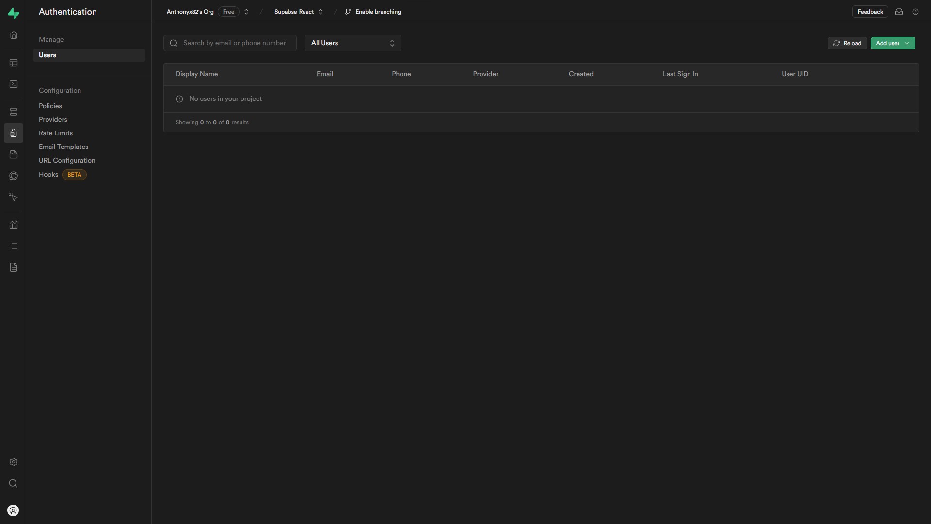Open the Edge Functions sidebar icon
Image resolution: width=931 pixels, height=524 pixels.
point(14,176)
